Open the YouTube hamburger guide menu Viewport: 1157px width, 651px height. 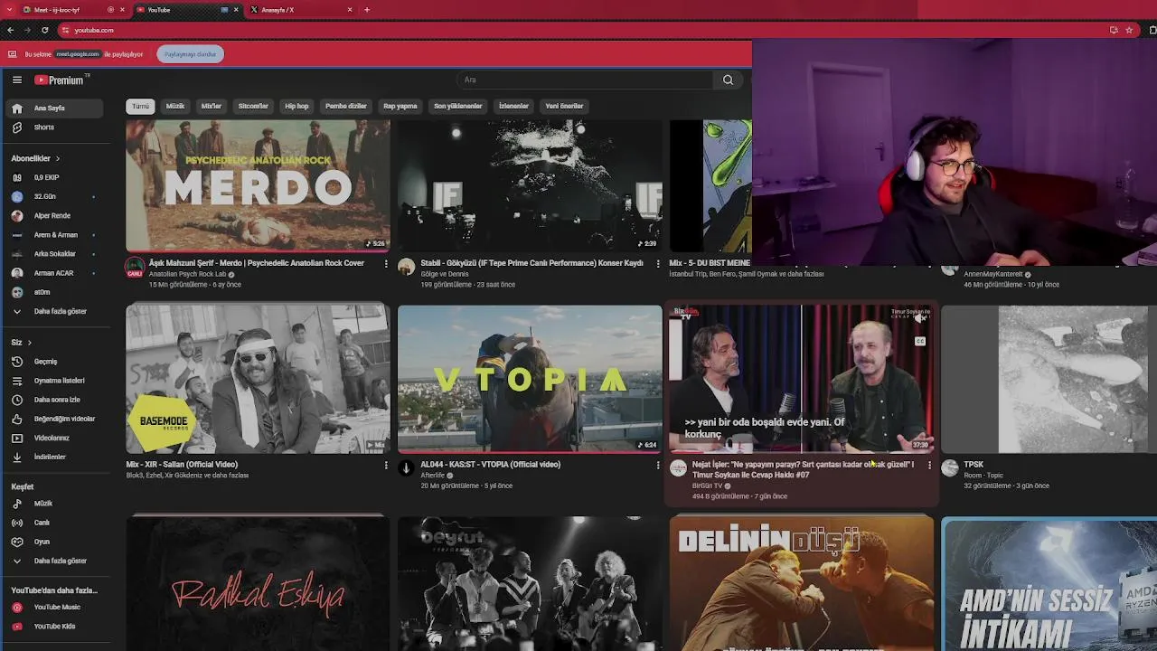pos(16,80)
